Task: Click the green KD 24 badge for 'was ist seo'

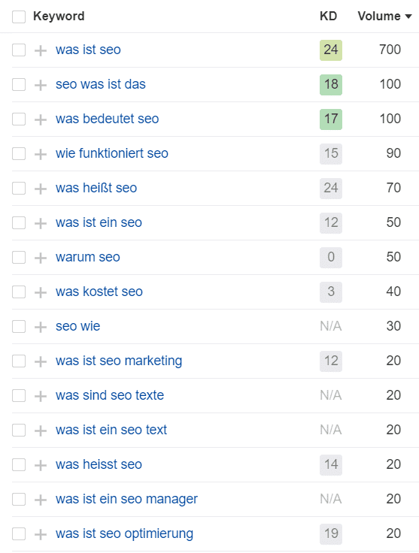Action: pyautogui.click(x=331, y=50)
